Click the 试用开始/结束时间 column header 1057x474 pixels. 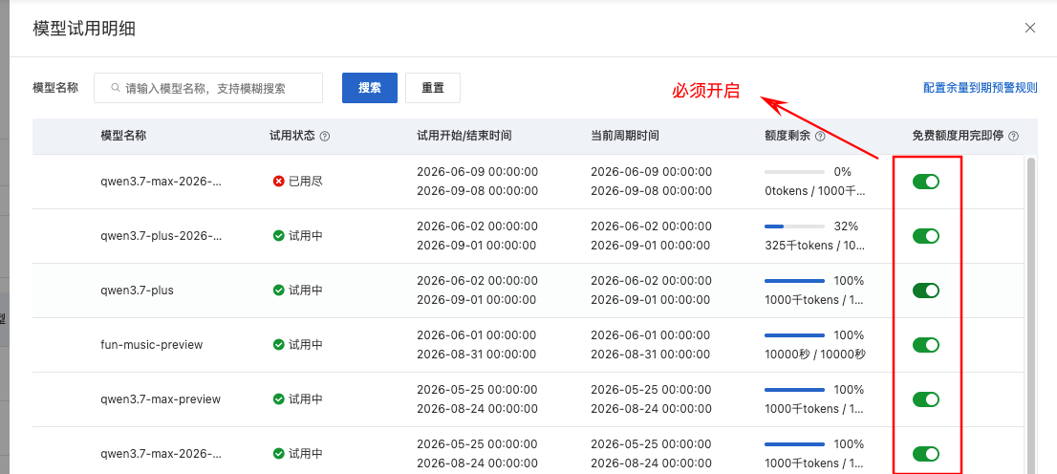pyautogui.click(x=464, y=136)
